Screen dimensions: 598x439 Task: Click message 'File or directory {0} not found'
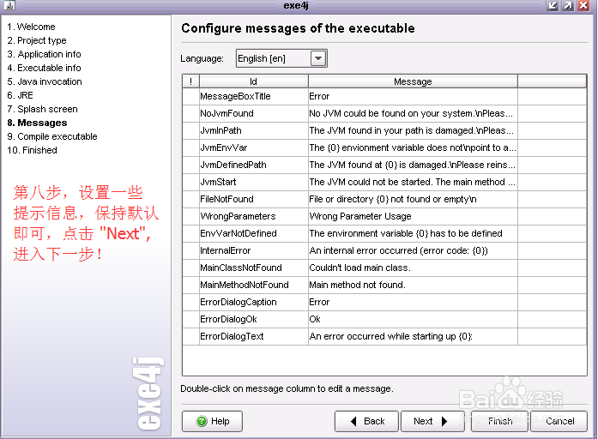(413, 199)
